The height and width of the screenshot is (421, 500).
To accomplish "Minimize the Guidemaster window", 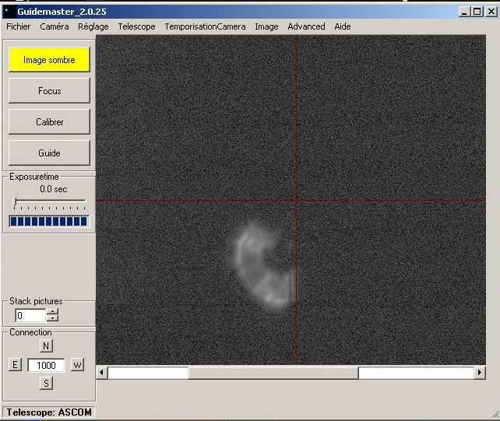I will tap(464, 12).
